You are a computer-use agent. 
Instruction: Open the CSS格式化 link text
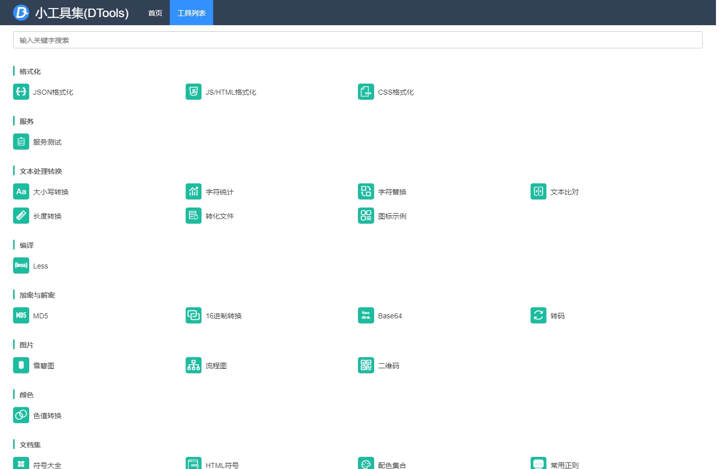[x=396, y=92]
